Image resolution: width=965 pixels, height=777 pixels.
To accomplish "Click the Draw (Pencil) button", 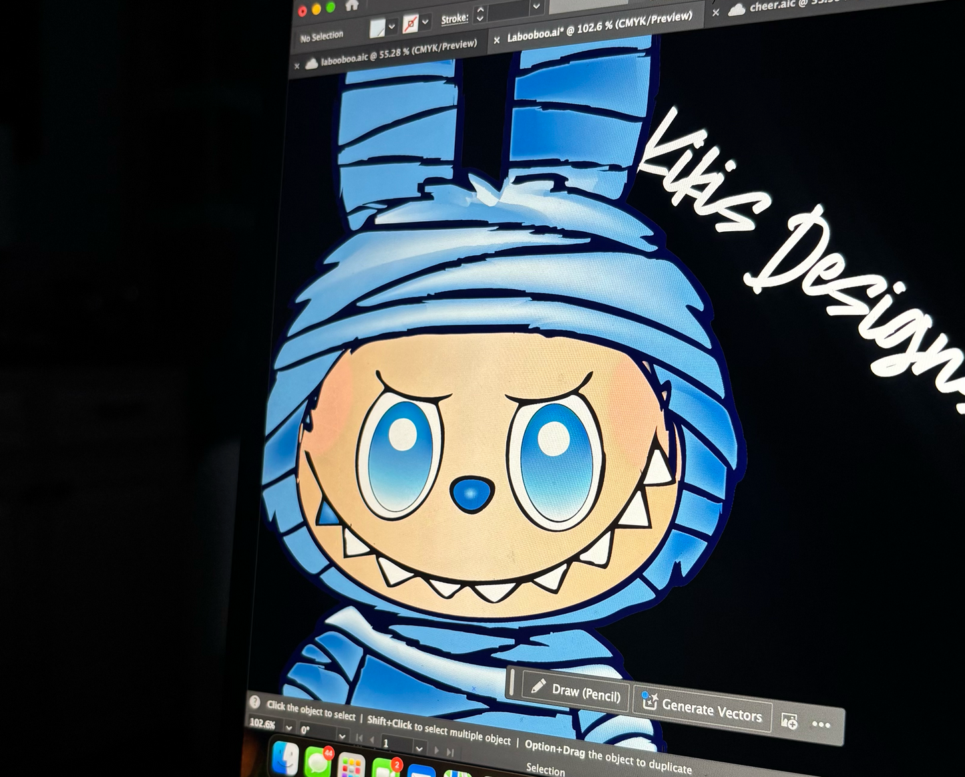I will pyautogui.click(x=575, y=691).
